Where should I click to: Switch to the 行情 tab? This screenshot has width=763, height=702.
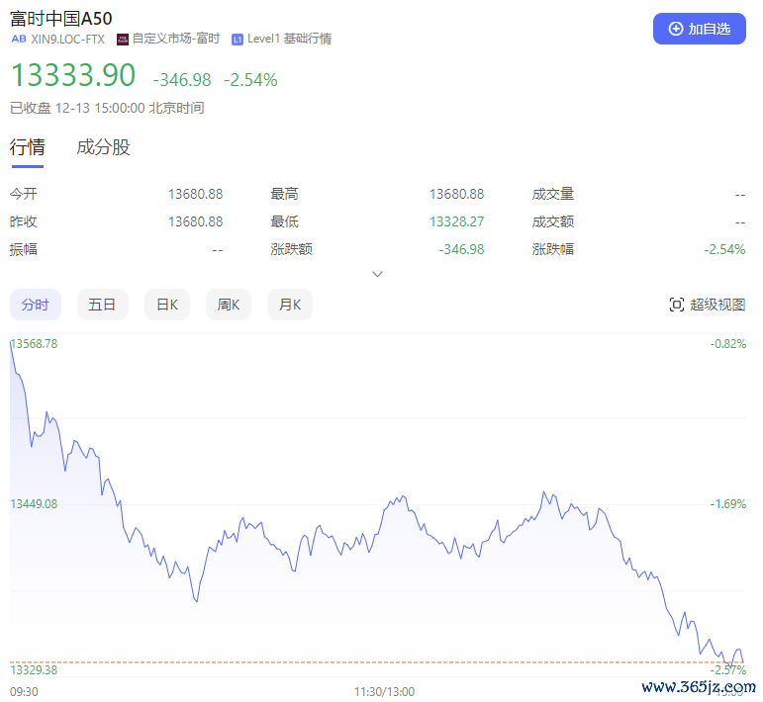click(x=28, y=147)
